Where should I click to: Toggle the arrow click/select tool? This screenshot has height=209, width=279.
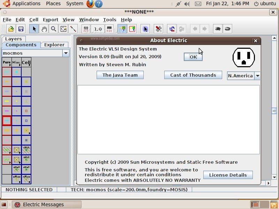click(34, 29)
